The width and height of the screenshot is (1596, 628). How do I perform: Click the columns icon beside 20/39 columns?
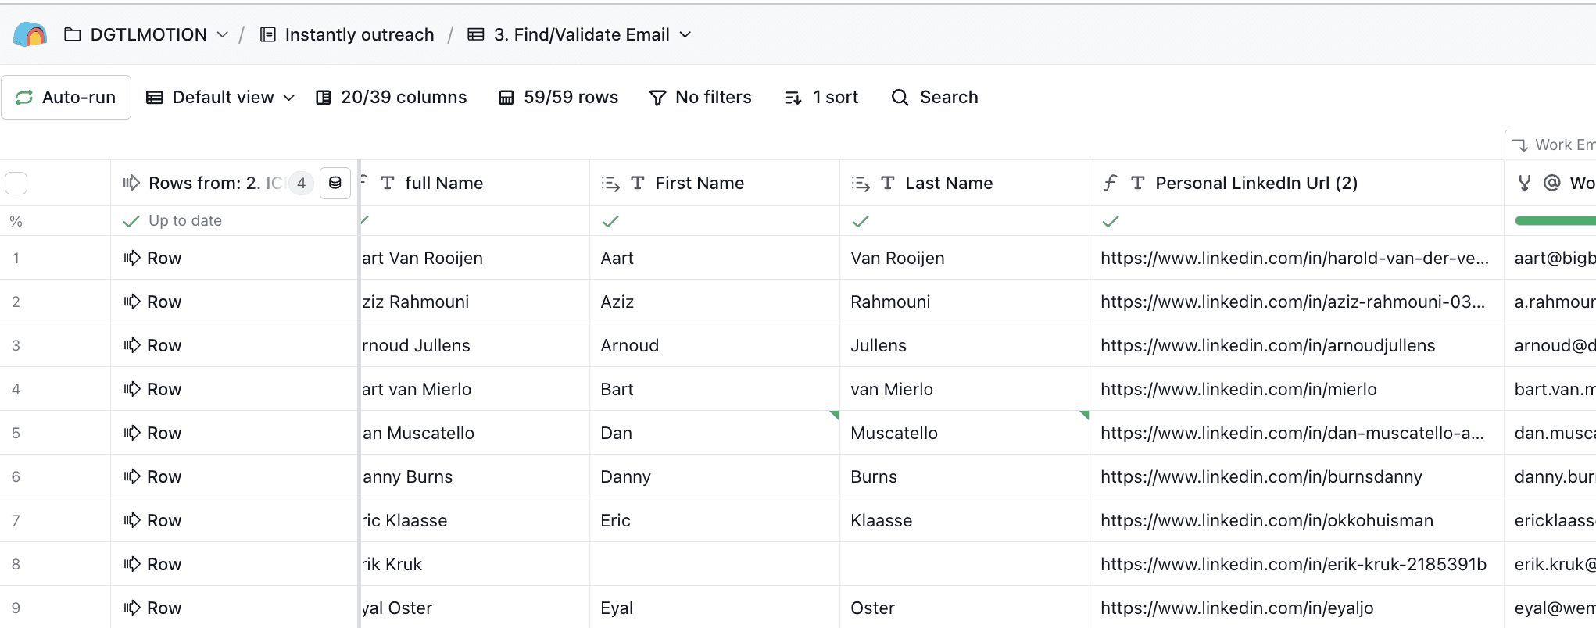(x=323, y=98)
